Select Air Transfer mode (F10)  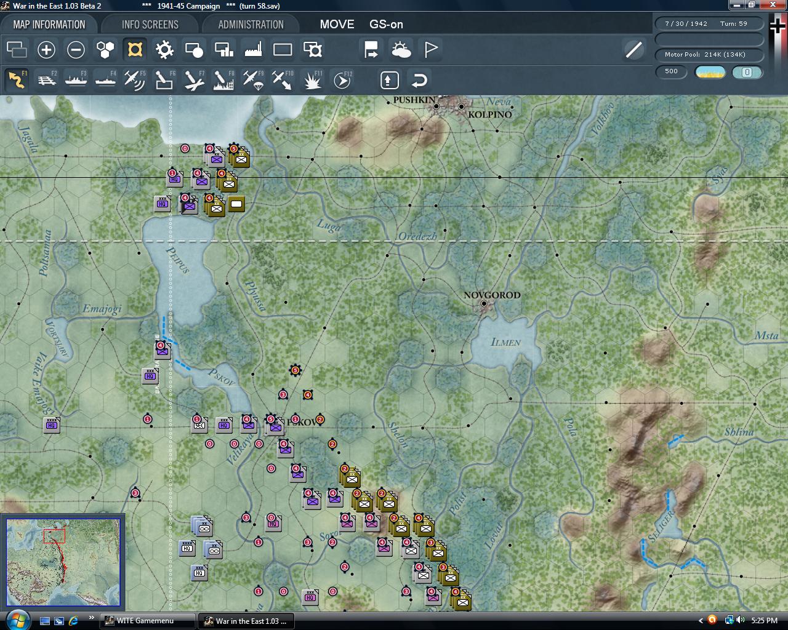(x=283, y=80)
